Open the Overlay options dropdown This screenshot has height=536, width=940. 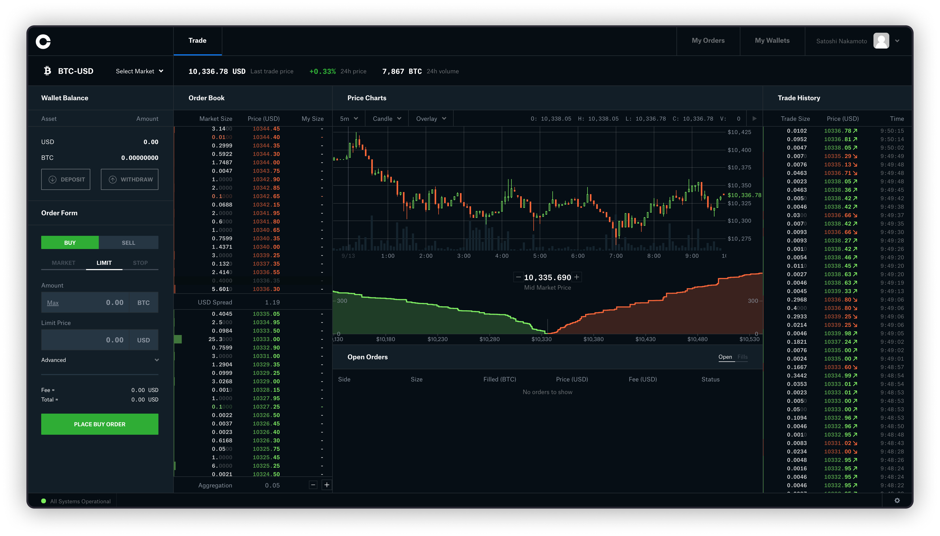coord(430,119)
